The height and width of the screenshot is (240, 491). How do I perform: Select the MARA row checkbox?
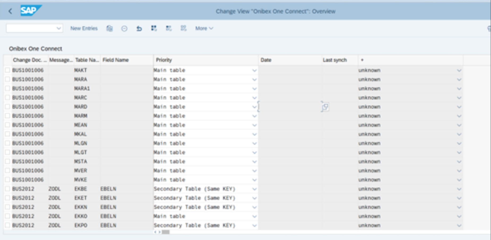point(7,79)
